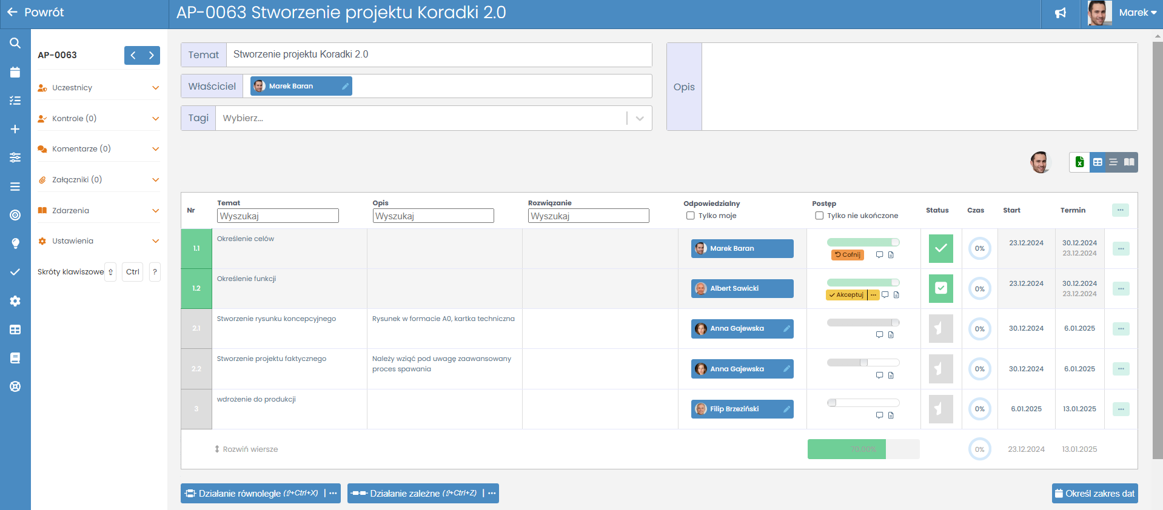Expand the Uczestnicy section

coord(98,88)
